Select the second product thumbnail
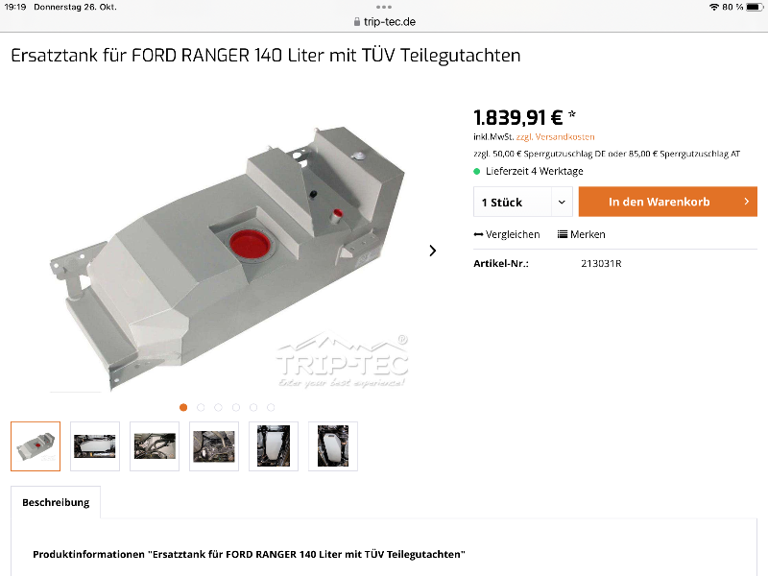768x576 pixels. point(95,446)
